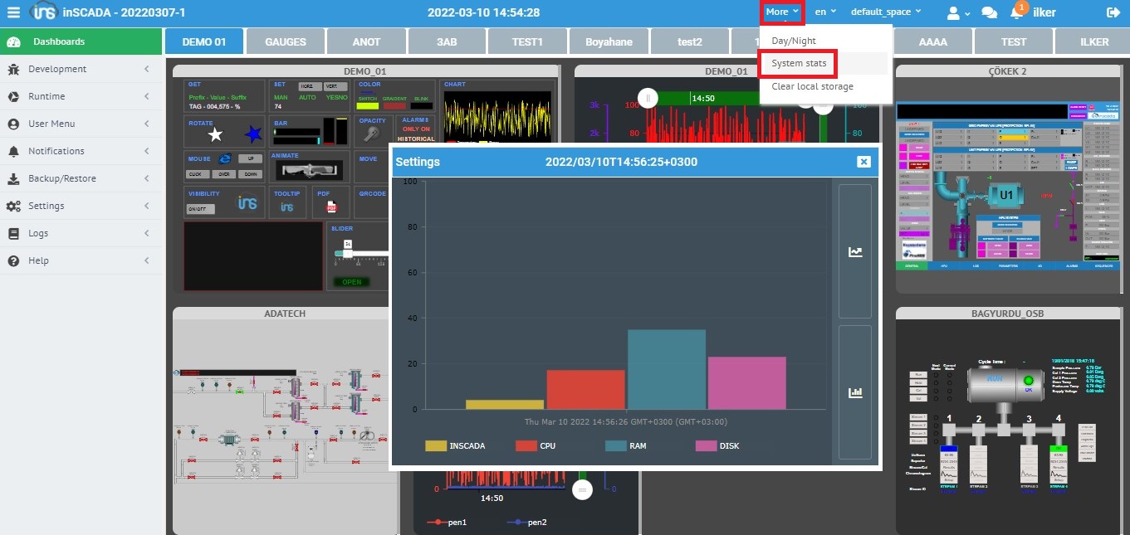
Task: Click the Notifications bell sidebar icon
Action: tap(13, 151)
